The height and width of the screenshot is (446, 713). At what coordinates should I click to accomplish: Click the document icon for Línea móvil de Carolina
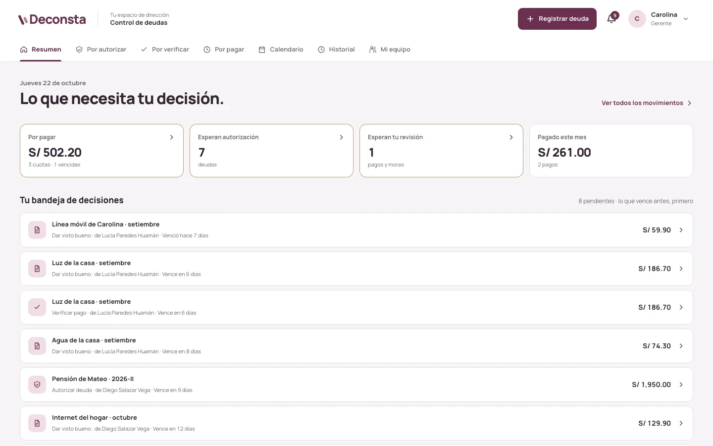(x=37, y=230)
